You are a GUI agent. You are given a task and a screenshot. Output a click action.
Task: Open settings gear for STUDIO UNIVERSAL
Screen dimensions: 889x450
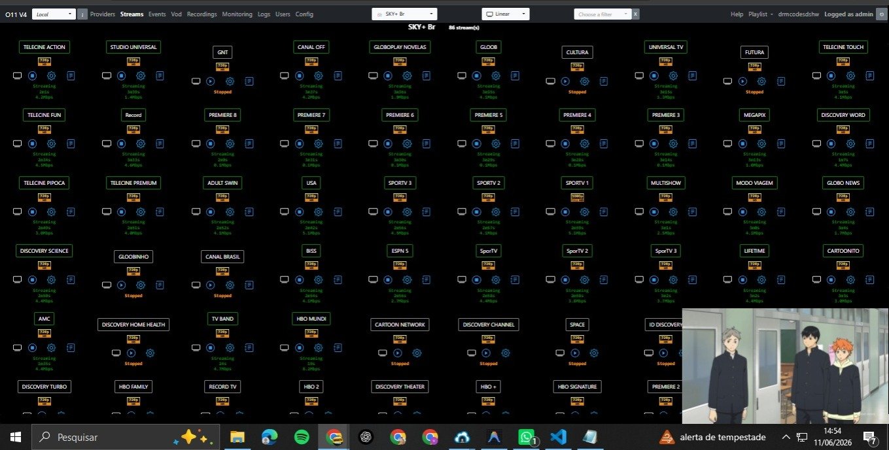tap(141, 76)
